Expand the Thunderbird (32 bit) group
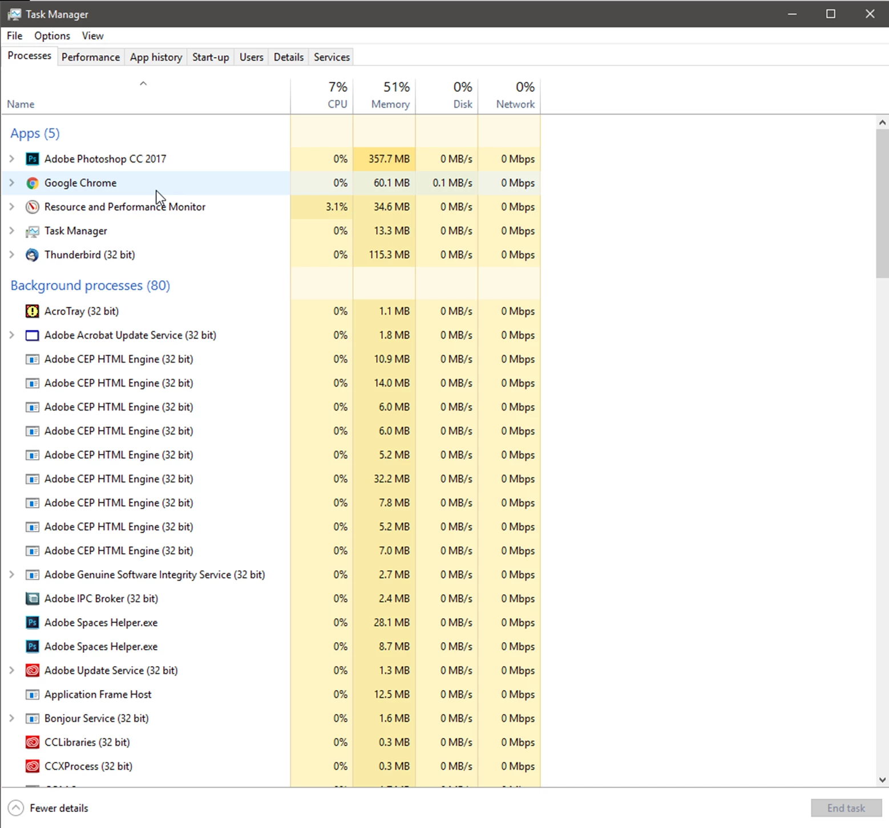The image size is (889, 828). pos(11,255)
